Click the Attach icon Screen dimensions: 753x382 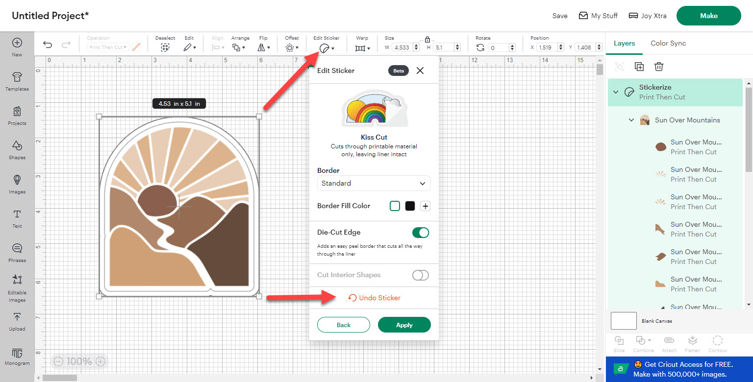(x=669, y=340)
